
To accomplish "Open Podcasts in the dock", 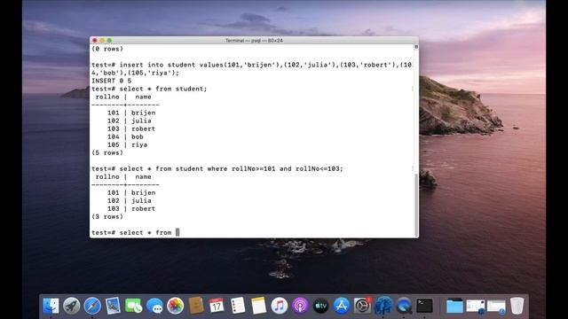I will [x=300, y=306].
